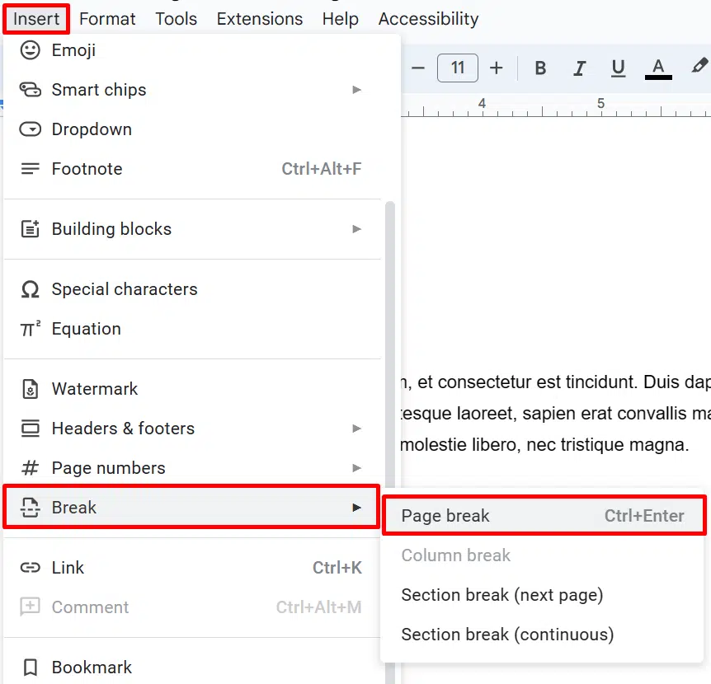
Task: Click the Watermark document icon
Action: tap(30, 389)
